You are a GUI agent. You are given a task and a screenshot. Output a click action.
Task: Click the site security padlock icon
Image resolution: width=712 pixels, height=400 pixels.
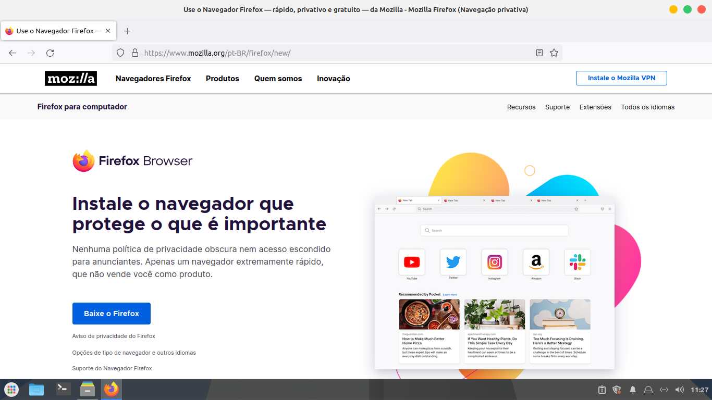(x=135, y=53)
